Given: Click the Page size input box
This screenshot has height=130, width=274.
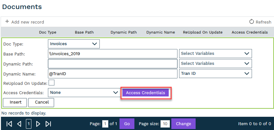Looking at the screenshot, I should coord(165,124).
